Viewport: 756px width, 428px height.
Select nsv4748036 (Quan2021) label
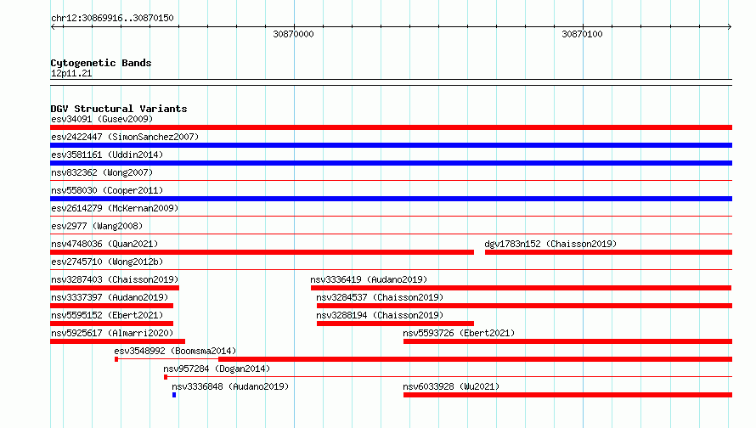click(x=104, y=244)
